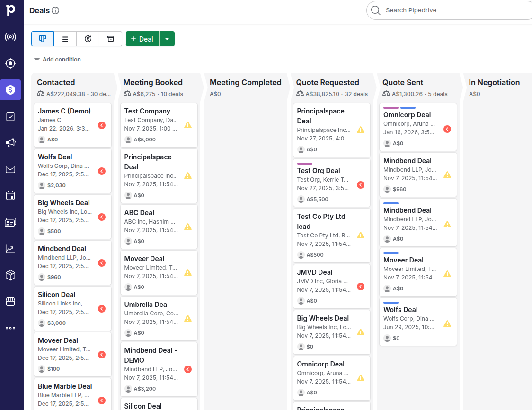Open Projects clipboard-check sidebar icon

10,116
